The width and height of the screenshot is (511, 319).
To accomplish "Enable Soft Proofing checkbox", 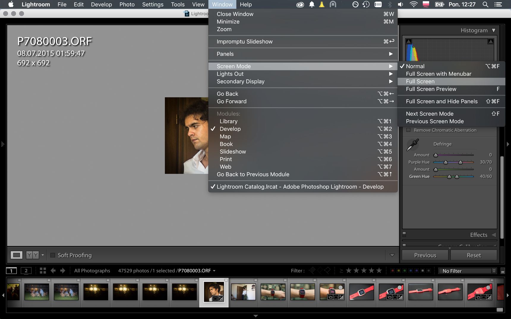I will click(53, 255).
